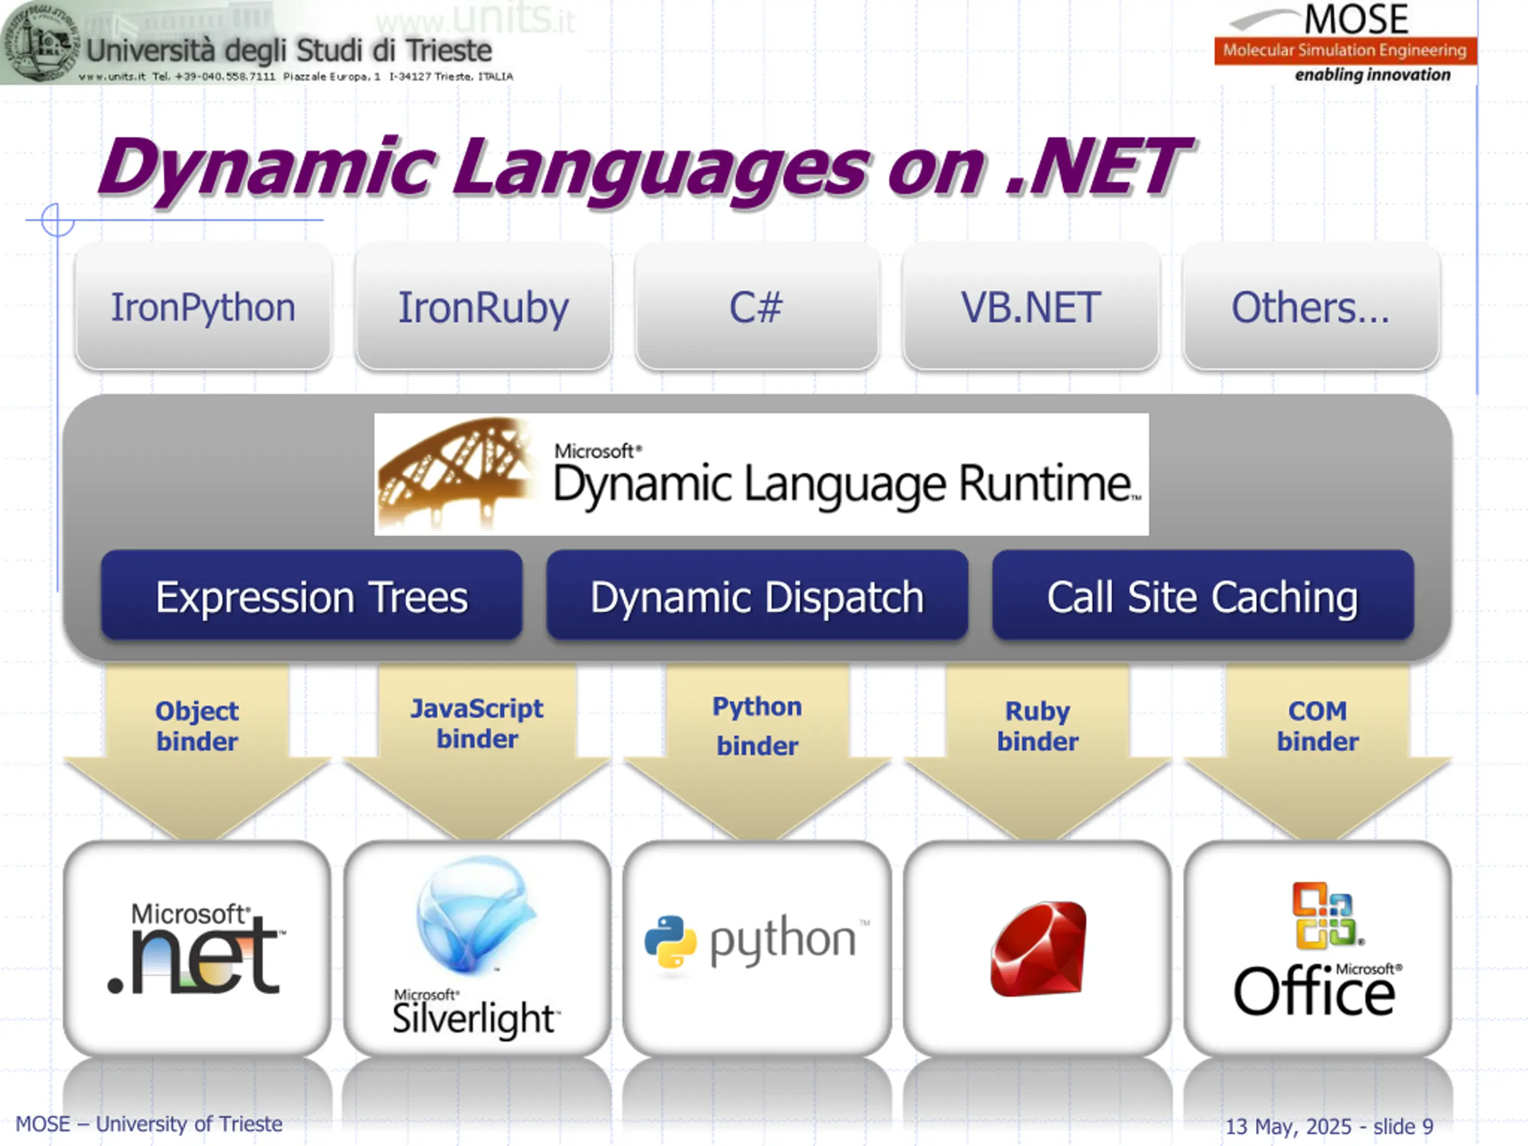Image resolution: width=1528 pixels, height=1146 pixels.
Task: Click the Dynamic Language Runtime bridge logo
Action: (x=457, y=474)
